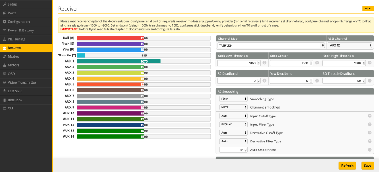Screen dimensions: 379x172
Task: Click the Configuration gear icon
Action: pos(5,22)
